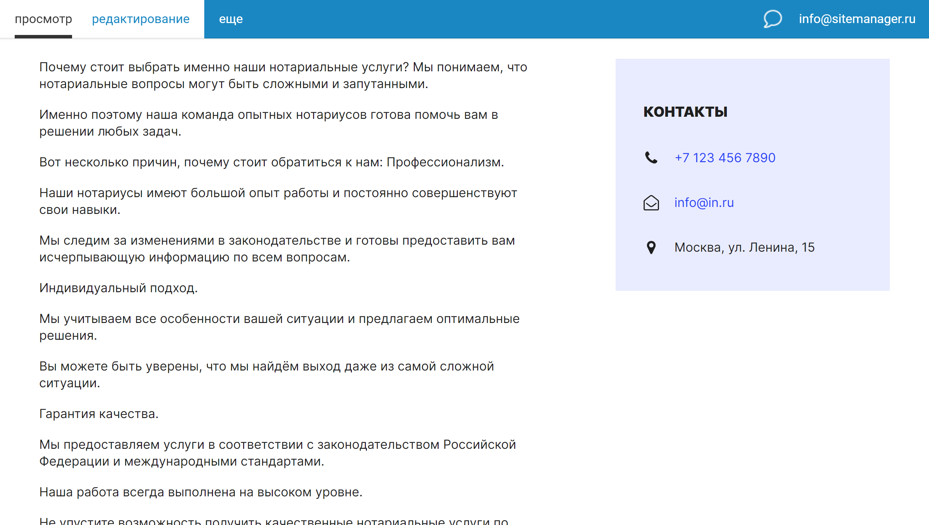The height and width of the screenshot is (525, 929).
Task: Click the Гарантия качества paragraph
Action: click(x=100, y=414)
